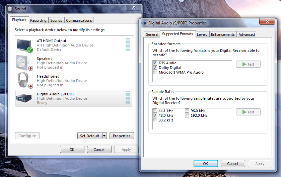Click Test button for Sample Rates
The width and height of the screenshot is (281, 177).
(248, 112)
